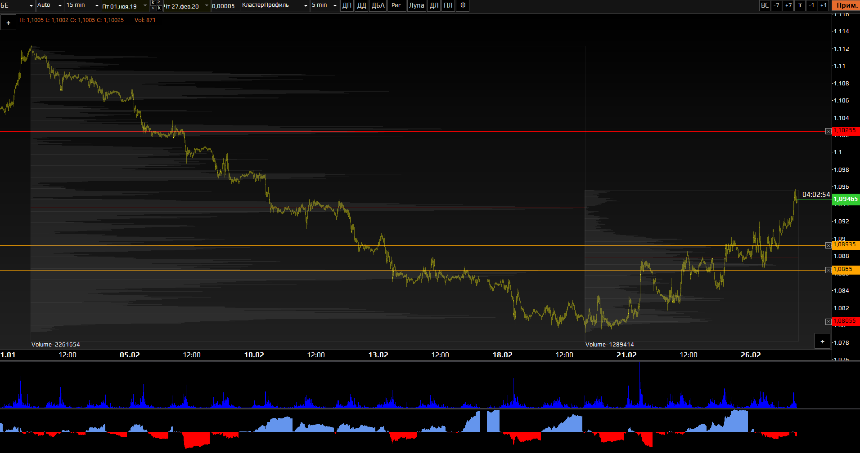
Task: Open the Рис. drawing tools
Action: pos(396,5)
